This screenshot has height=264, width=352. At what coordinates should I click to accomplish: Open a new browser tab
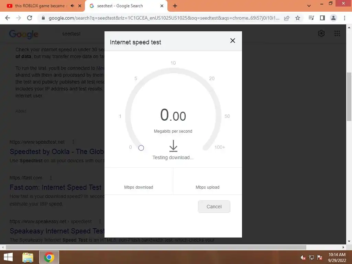pos(175,6)
